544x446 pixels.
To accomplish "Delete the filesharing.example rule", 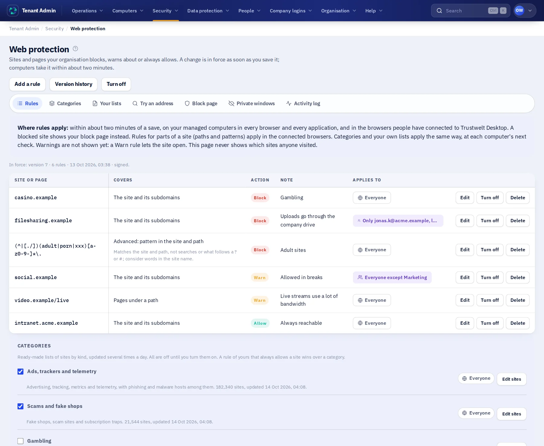I will [518, 221].
